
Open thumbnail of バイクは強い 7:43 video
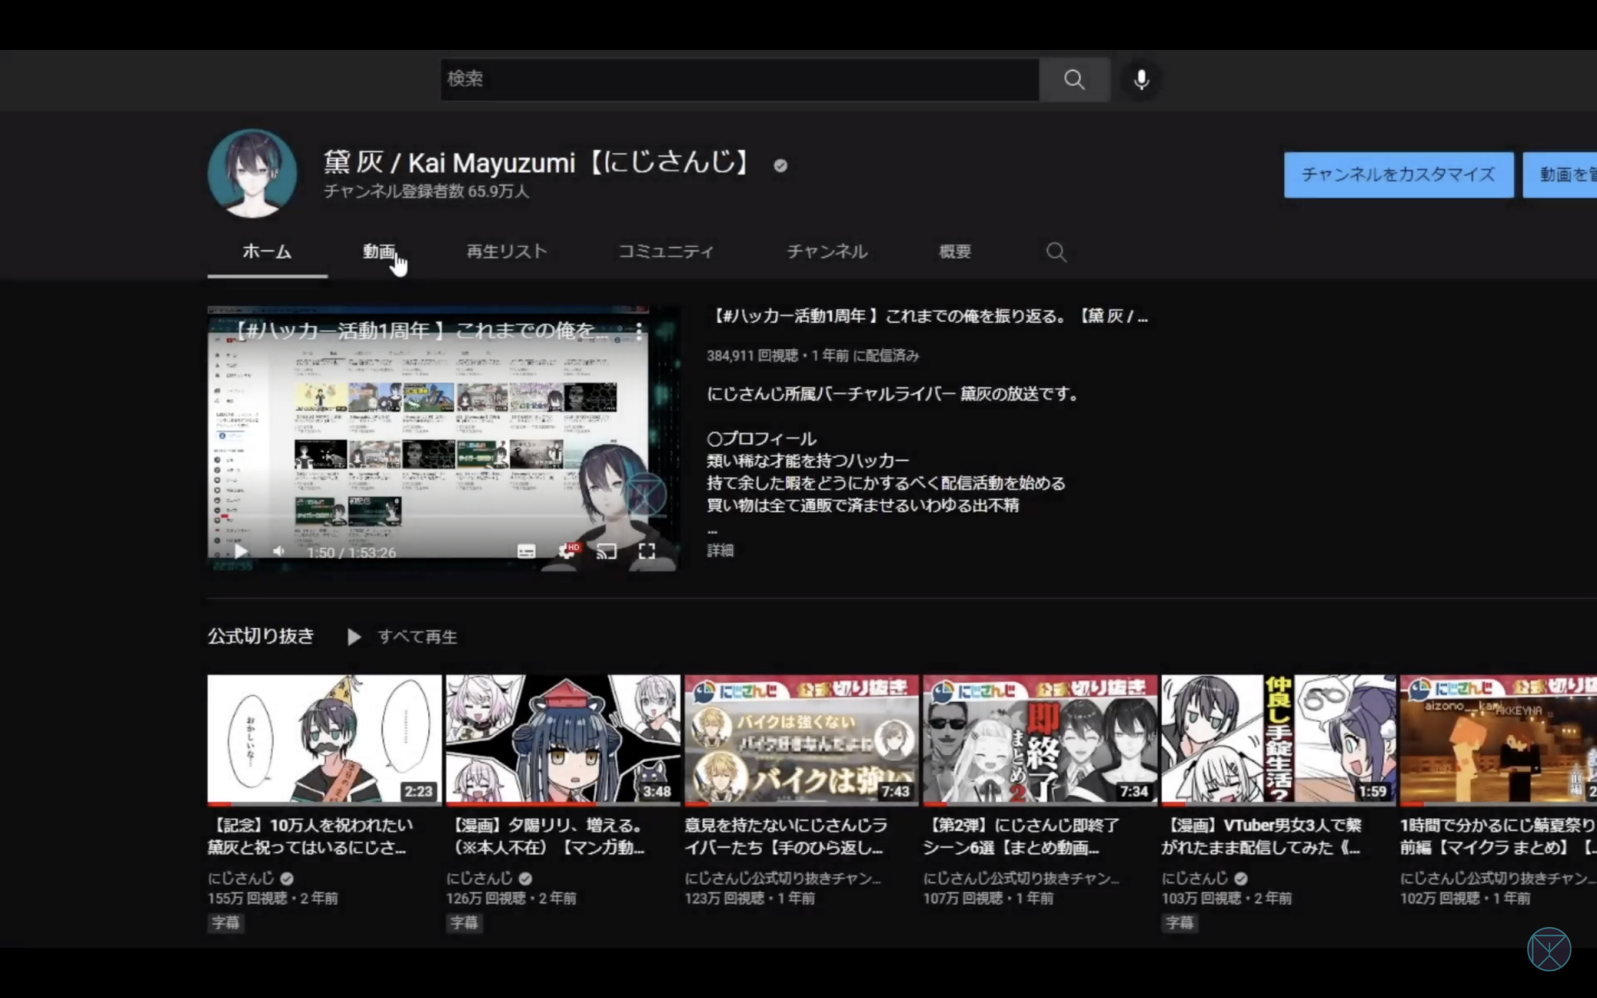(802, 740)
